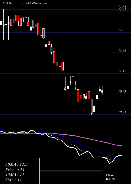Click the MACD histogram box
131x184 pixels.
72,171
